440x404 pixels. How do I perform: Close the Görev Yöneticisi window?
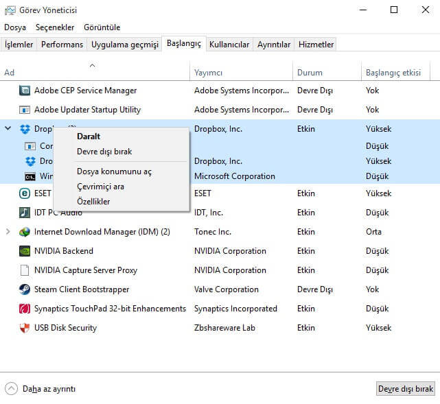click(426, 10)
